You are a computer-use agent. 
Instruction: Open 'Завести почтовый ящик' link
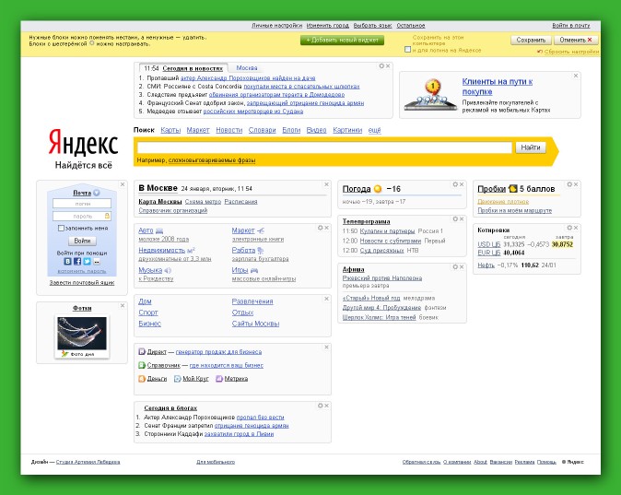tap(82, 283)
